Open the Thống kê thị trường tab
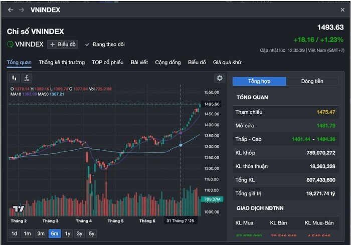 pos(62,63)
